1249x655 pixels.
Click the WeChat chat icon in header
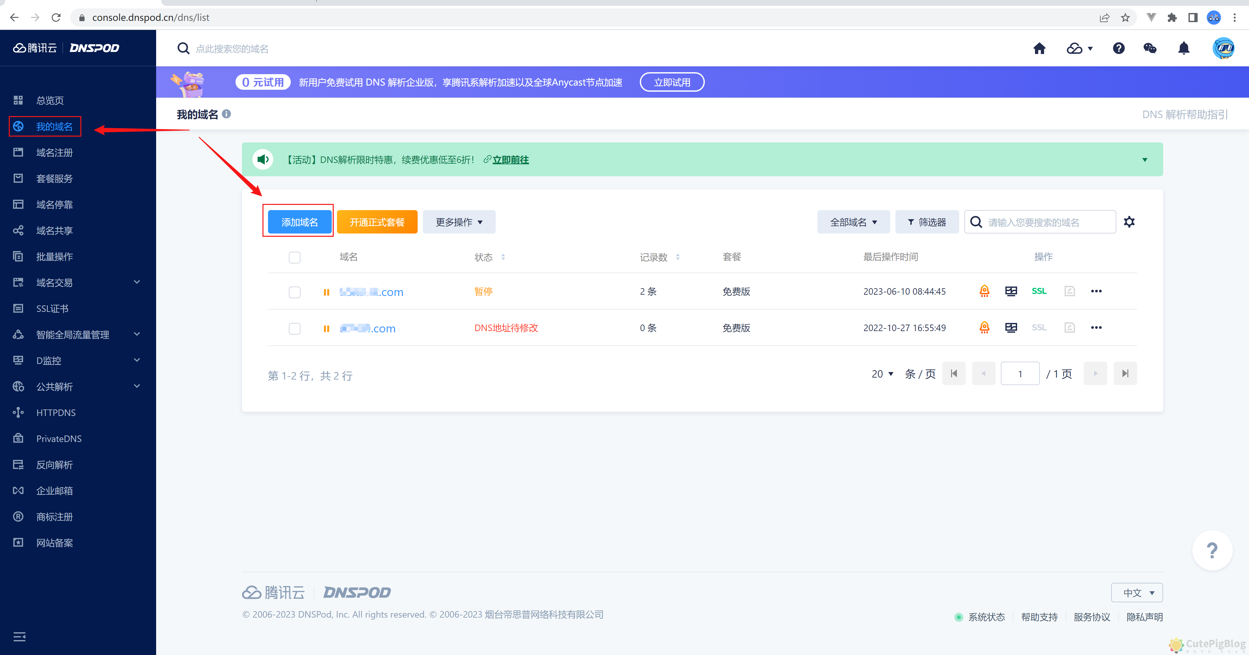pyautogui.click(x=1150, y=48)
